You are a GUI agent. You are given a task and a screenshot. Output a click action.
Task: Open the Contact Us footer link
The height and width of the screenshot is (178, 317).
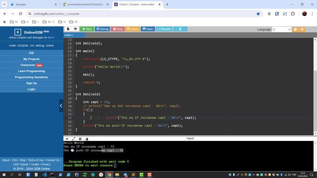coord(53,160)
